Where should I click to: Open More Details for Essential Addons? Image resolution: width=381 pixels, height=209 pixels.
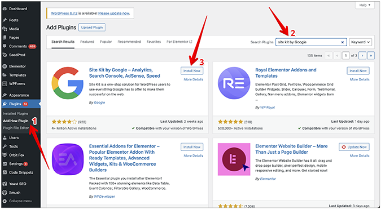194,155
